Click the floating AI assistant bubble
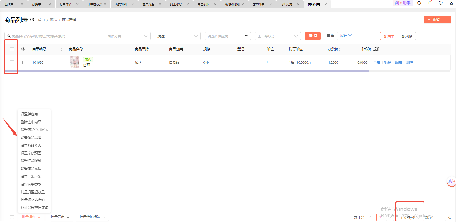 [x=451, y=182]
